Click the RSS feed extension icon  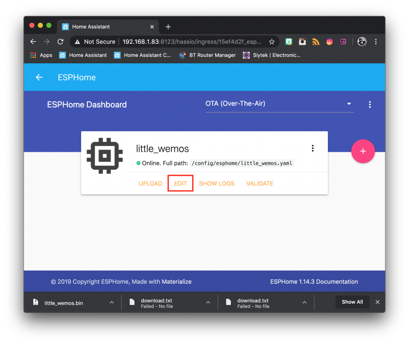[x=316, y=42]
